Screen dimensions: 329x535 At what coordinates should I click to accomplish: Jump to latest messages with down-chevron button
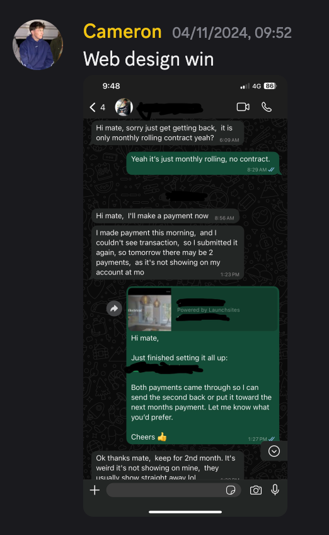274,451
